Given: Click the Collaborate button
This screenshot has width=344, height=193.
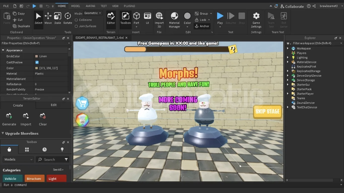Looking at the screenshot, I should coord(292,6).
